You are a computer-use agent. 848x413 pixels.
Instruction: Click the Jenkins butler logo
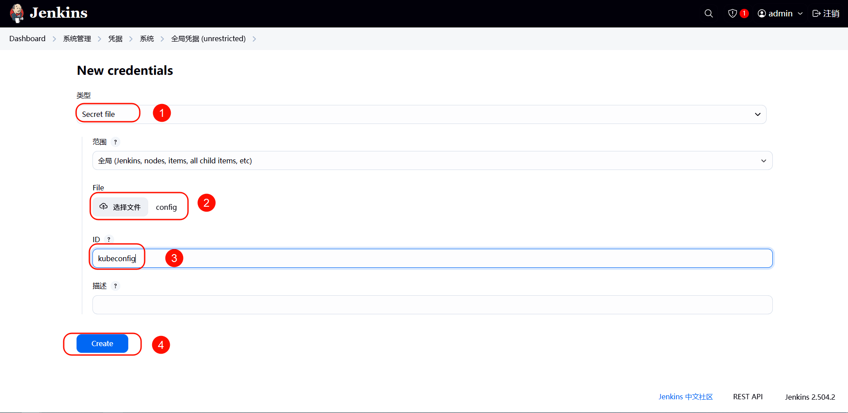coord(17,13)
